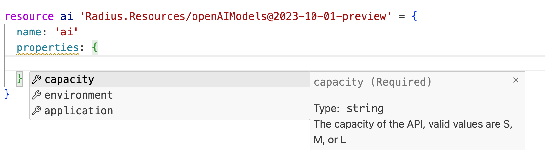Click the highlighted opening brace after properties
Image resolution: width=545 pixels, height=162 pixels.
pyautogui.click(x=95, y=48)
